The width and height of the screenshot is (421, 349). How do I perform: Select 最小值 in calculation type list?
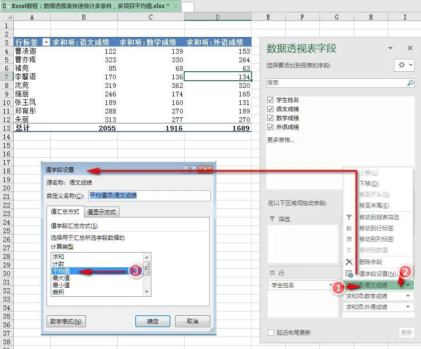click(x=61, y=285)
